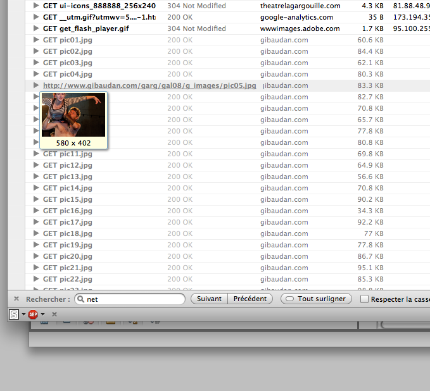
Task: Check the Respecter la casse checkbox
Action: [364, 299]
